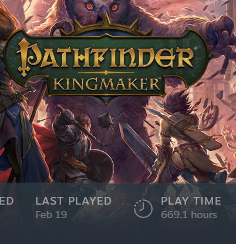This screenshot has height=244, width=236.
Task: Click the 669.1 hours play time value
Action: coord(189,215)
